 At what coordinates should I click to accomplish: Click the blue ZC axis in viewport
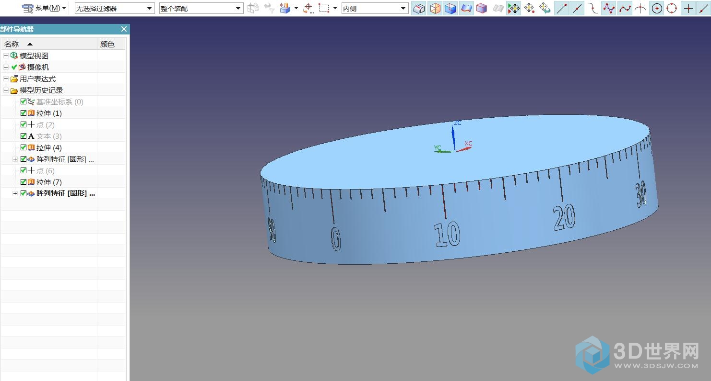tap(453, 137)
